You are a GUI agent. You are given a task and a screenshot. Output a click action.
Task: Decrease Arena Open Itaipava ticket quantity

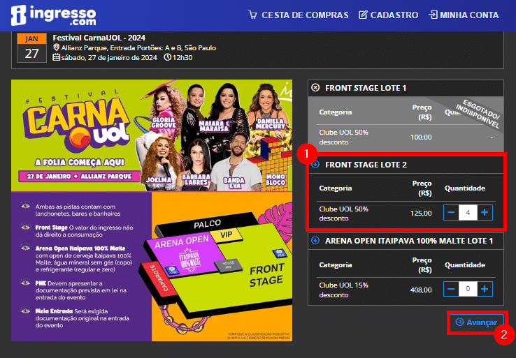(x=451, y=289)
